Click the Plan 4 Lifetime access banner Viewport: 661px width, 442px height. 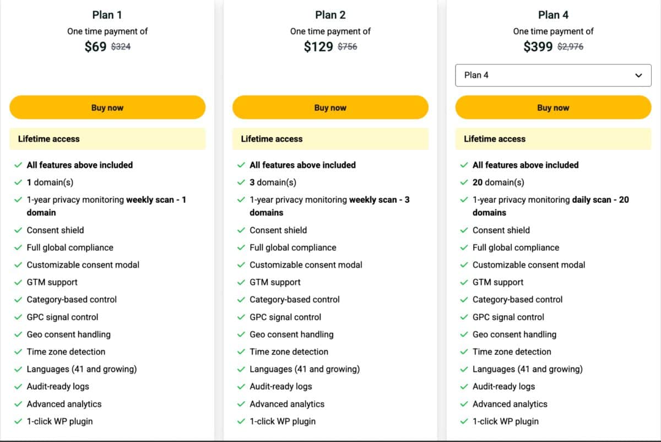coord(553,139)
